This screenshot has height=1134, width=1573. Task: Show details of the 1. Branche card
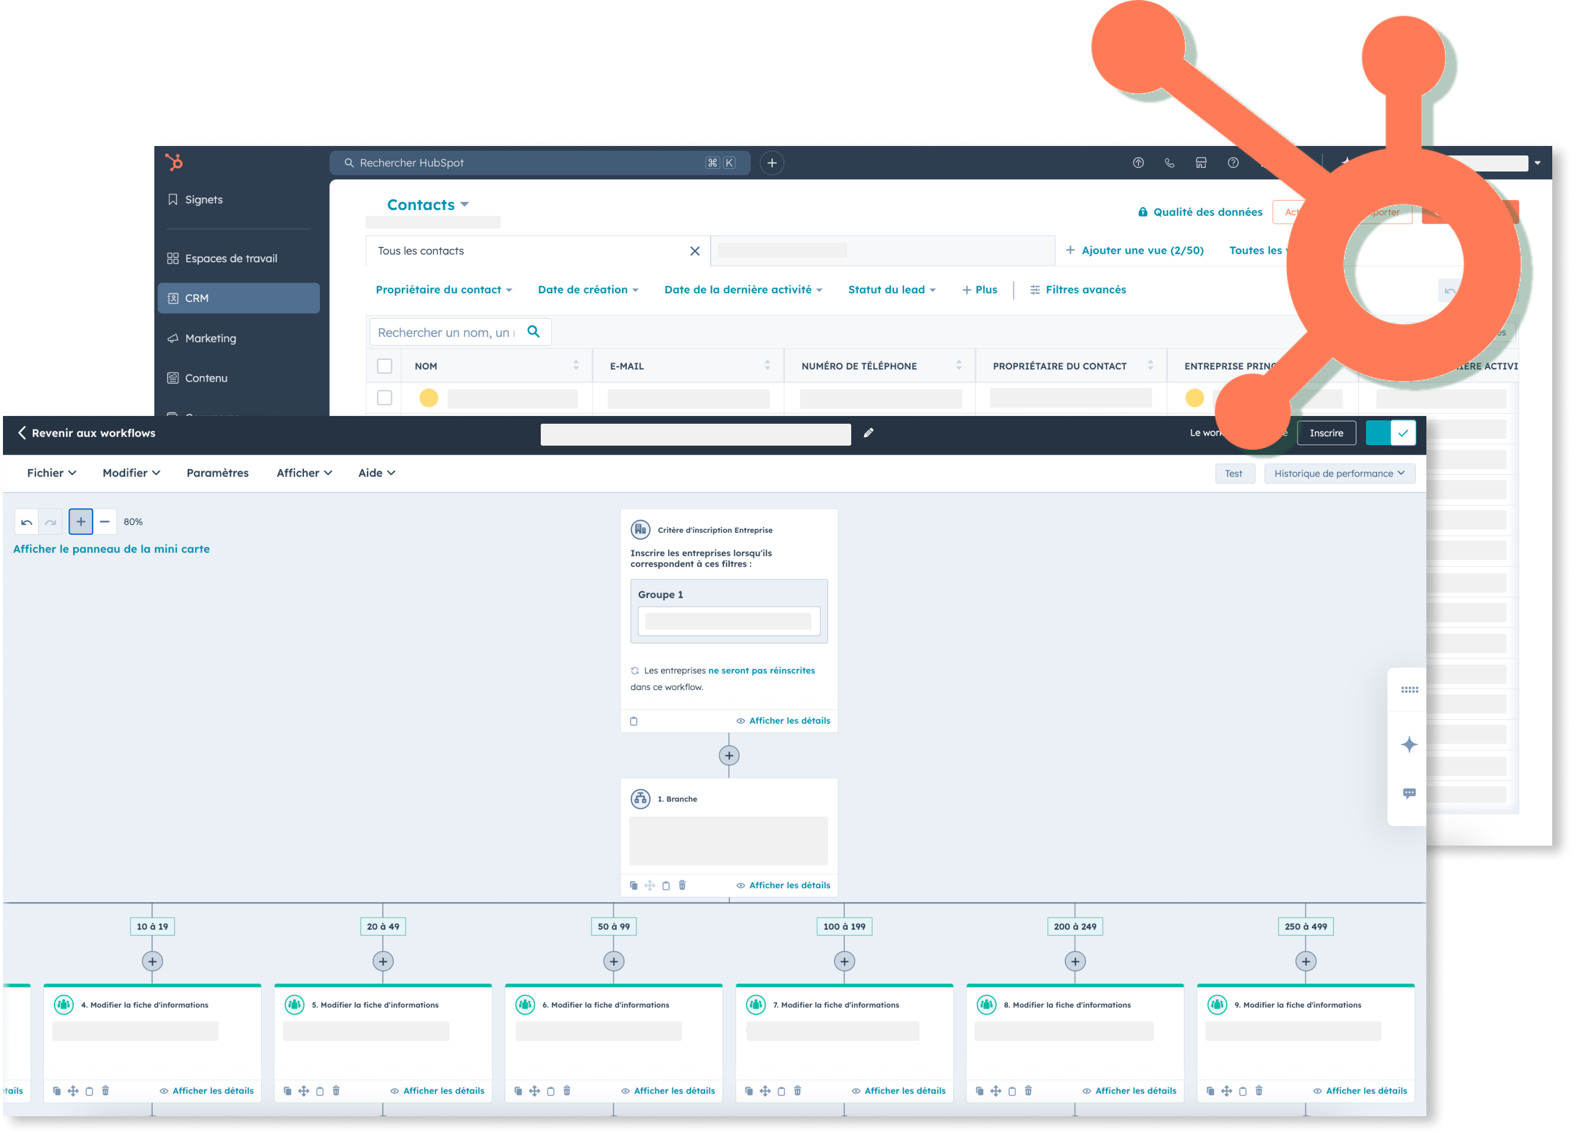[783, 885]
